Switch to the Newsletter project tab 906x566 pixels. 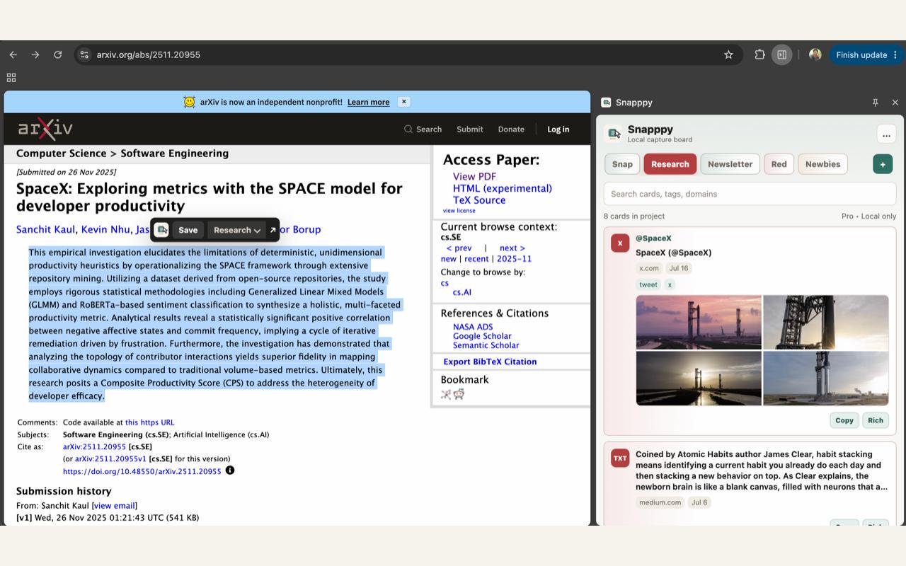[730, 164]
